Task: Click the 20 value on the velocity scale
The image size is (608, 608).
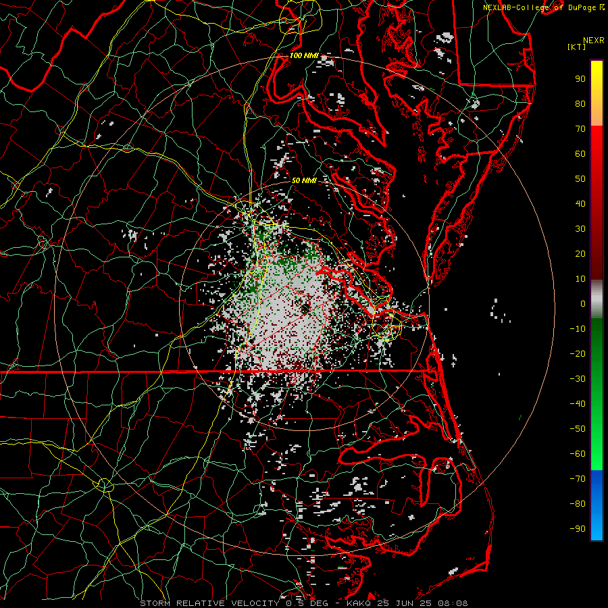Action: (x=580, y=254)
